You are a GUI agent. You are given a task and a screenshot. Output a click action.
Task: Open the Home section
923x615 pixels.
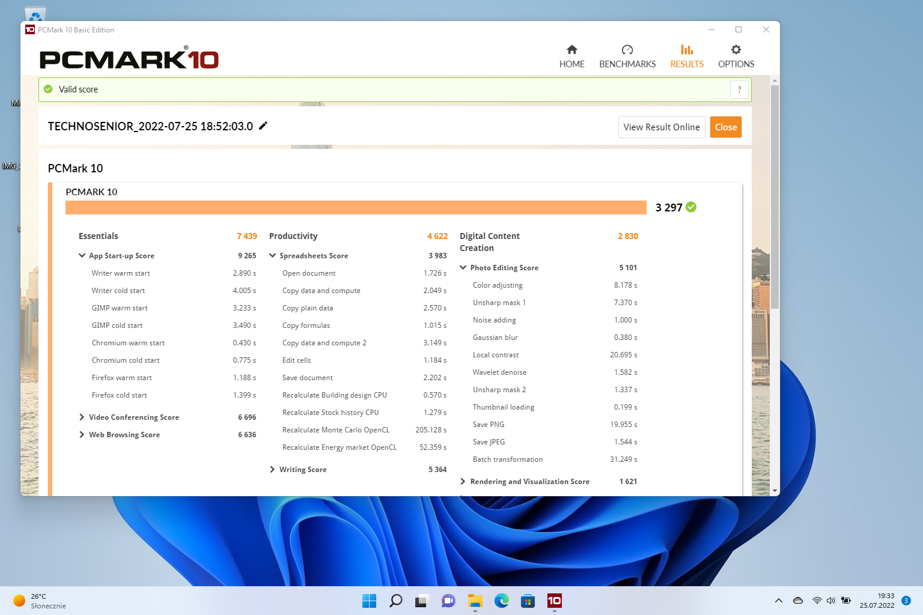click(x=571, y=56)
